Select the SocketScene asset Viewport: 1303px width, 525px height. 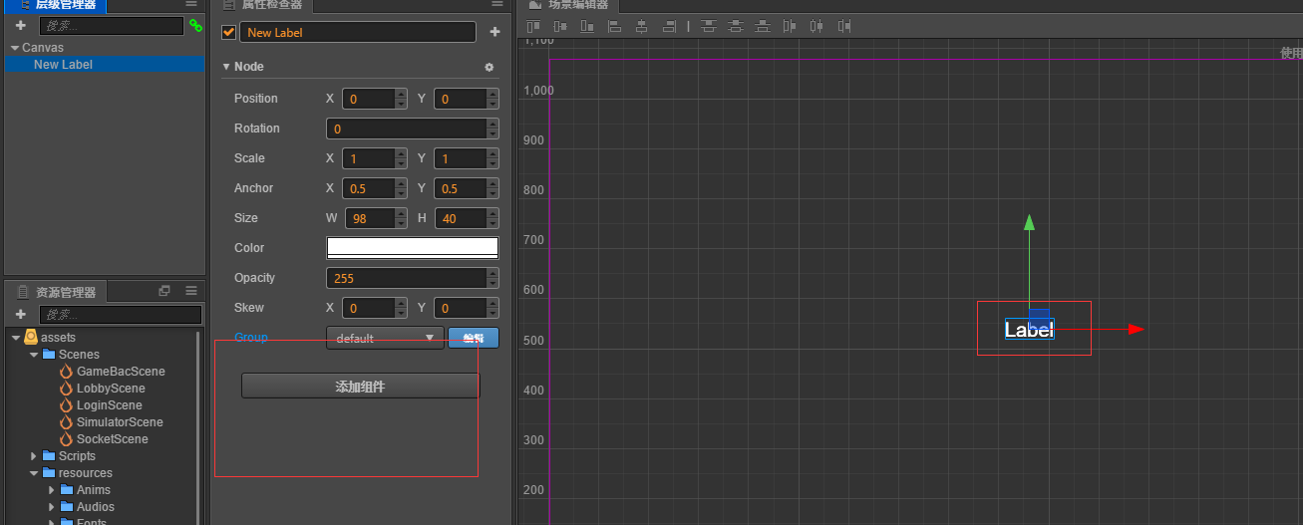112,439
